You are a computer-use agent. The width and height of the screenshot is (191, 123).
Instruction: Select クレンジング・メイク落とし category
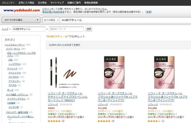coord(20,116)
